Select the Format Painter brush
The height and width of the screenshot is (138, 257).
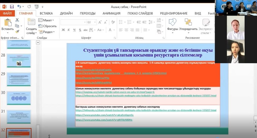click(x=17, y=32)
